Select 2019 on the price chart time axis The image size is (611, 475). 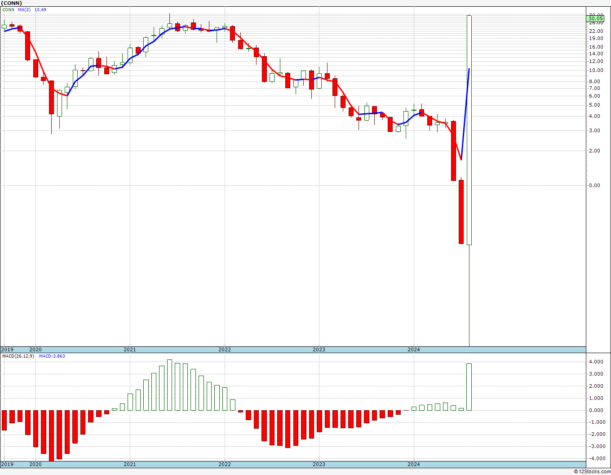7,350
